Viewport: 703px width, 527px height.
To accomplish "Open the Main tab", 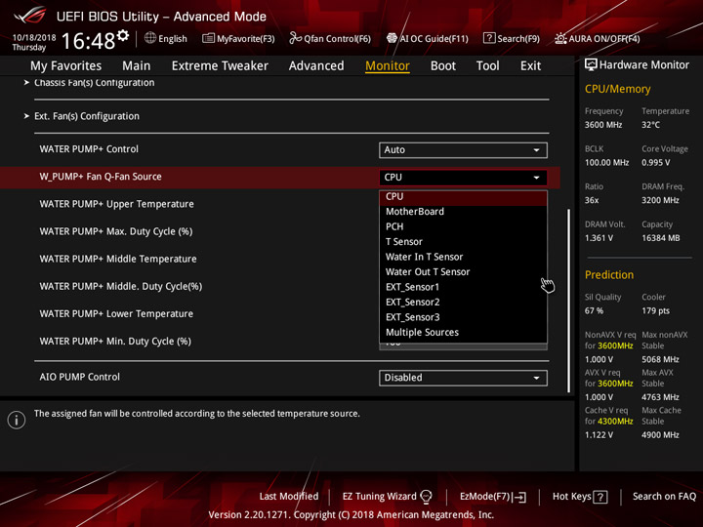I will (x=137, y=66).
